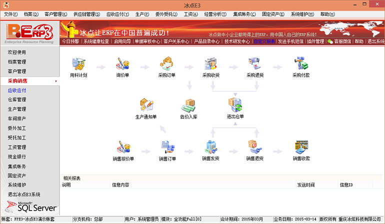Select 生产管理 in the sidebar
The image size is (385, 224).
point(16,109)
